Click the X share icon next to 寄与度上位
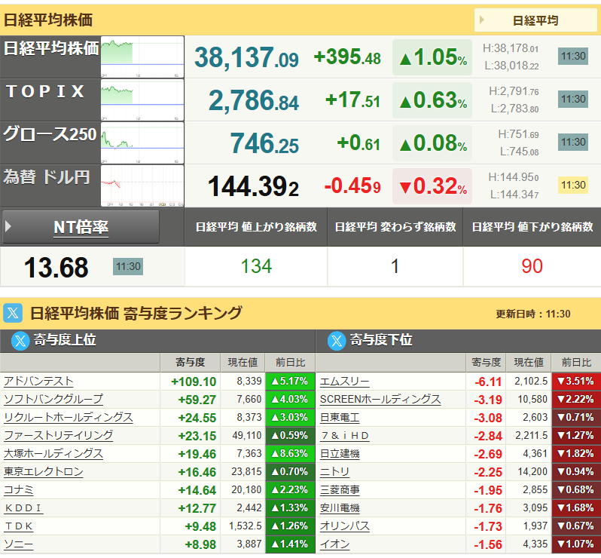This screenshot has height=558, width=601. click(x=20, y=340)
